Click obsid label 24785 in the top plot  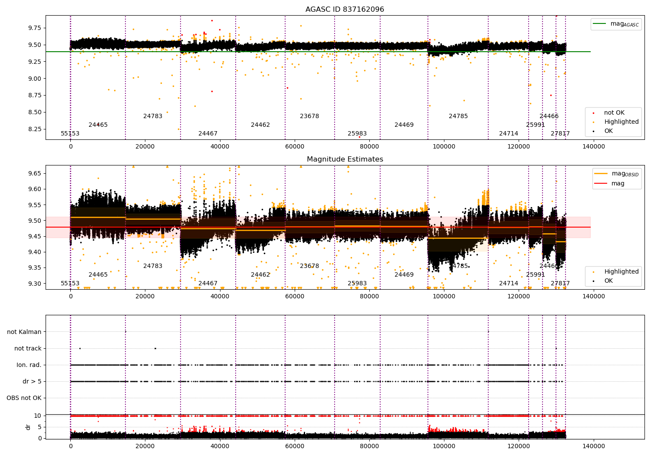[458, 116]
